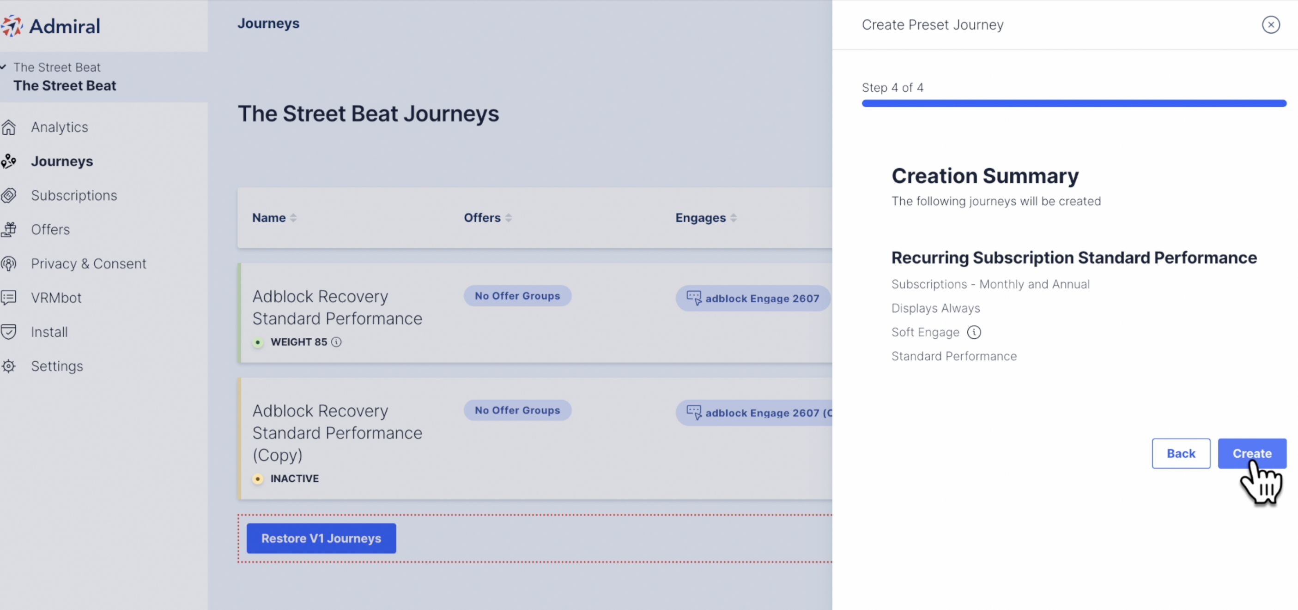Open Privacy & Consent in the sidebar
1298x610 pixels.
point(88,264)
